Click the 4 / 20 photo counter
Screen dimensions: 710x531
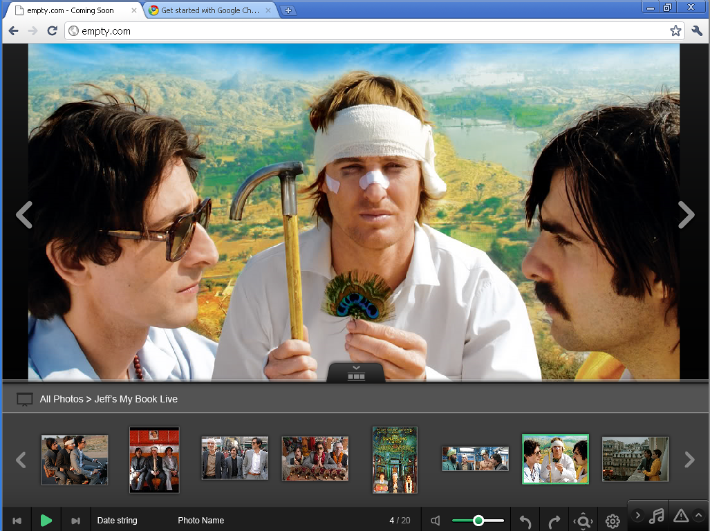coord(400,521)
